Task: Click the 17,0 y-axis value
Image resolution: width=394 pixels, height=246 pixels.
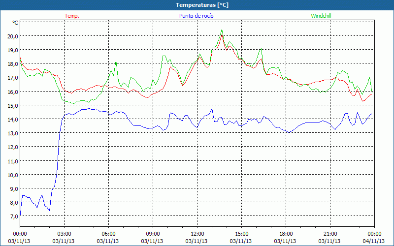Action: [13, 78]
